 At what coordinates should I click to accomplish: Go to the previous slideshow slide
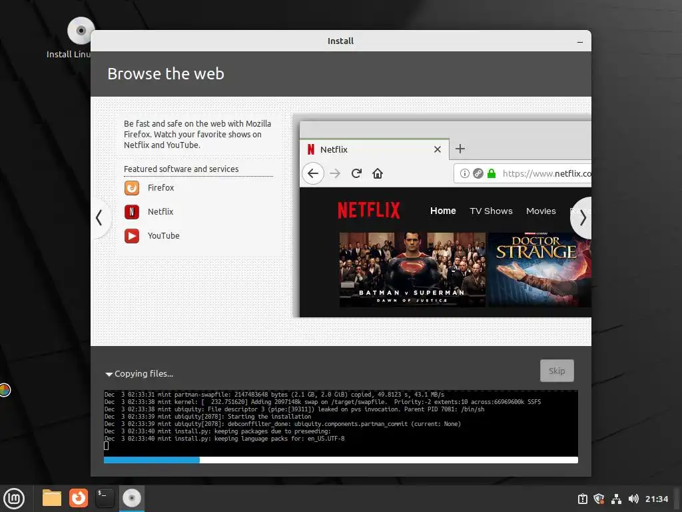pyautogui.click(x=100, y=217)
